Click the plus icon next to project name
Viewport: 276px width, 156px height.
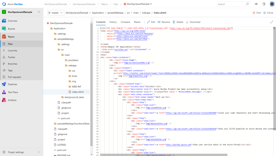tap(39, 12)
